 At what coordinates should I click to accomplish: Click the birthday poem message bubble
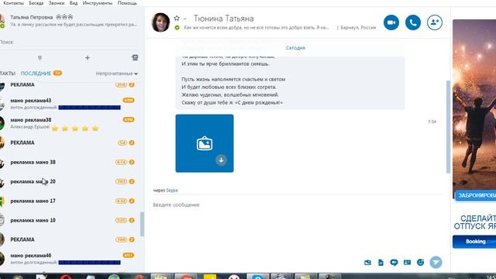point(290,83)
